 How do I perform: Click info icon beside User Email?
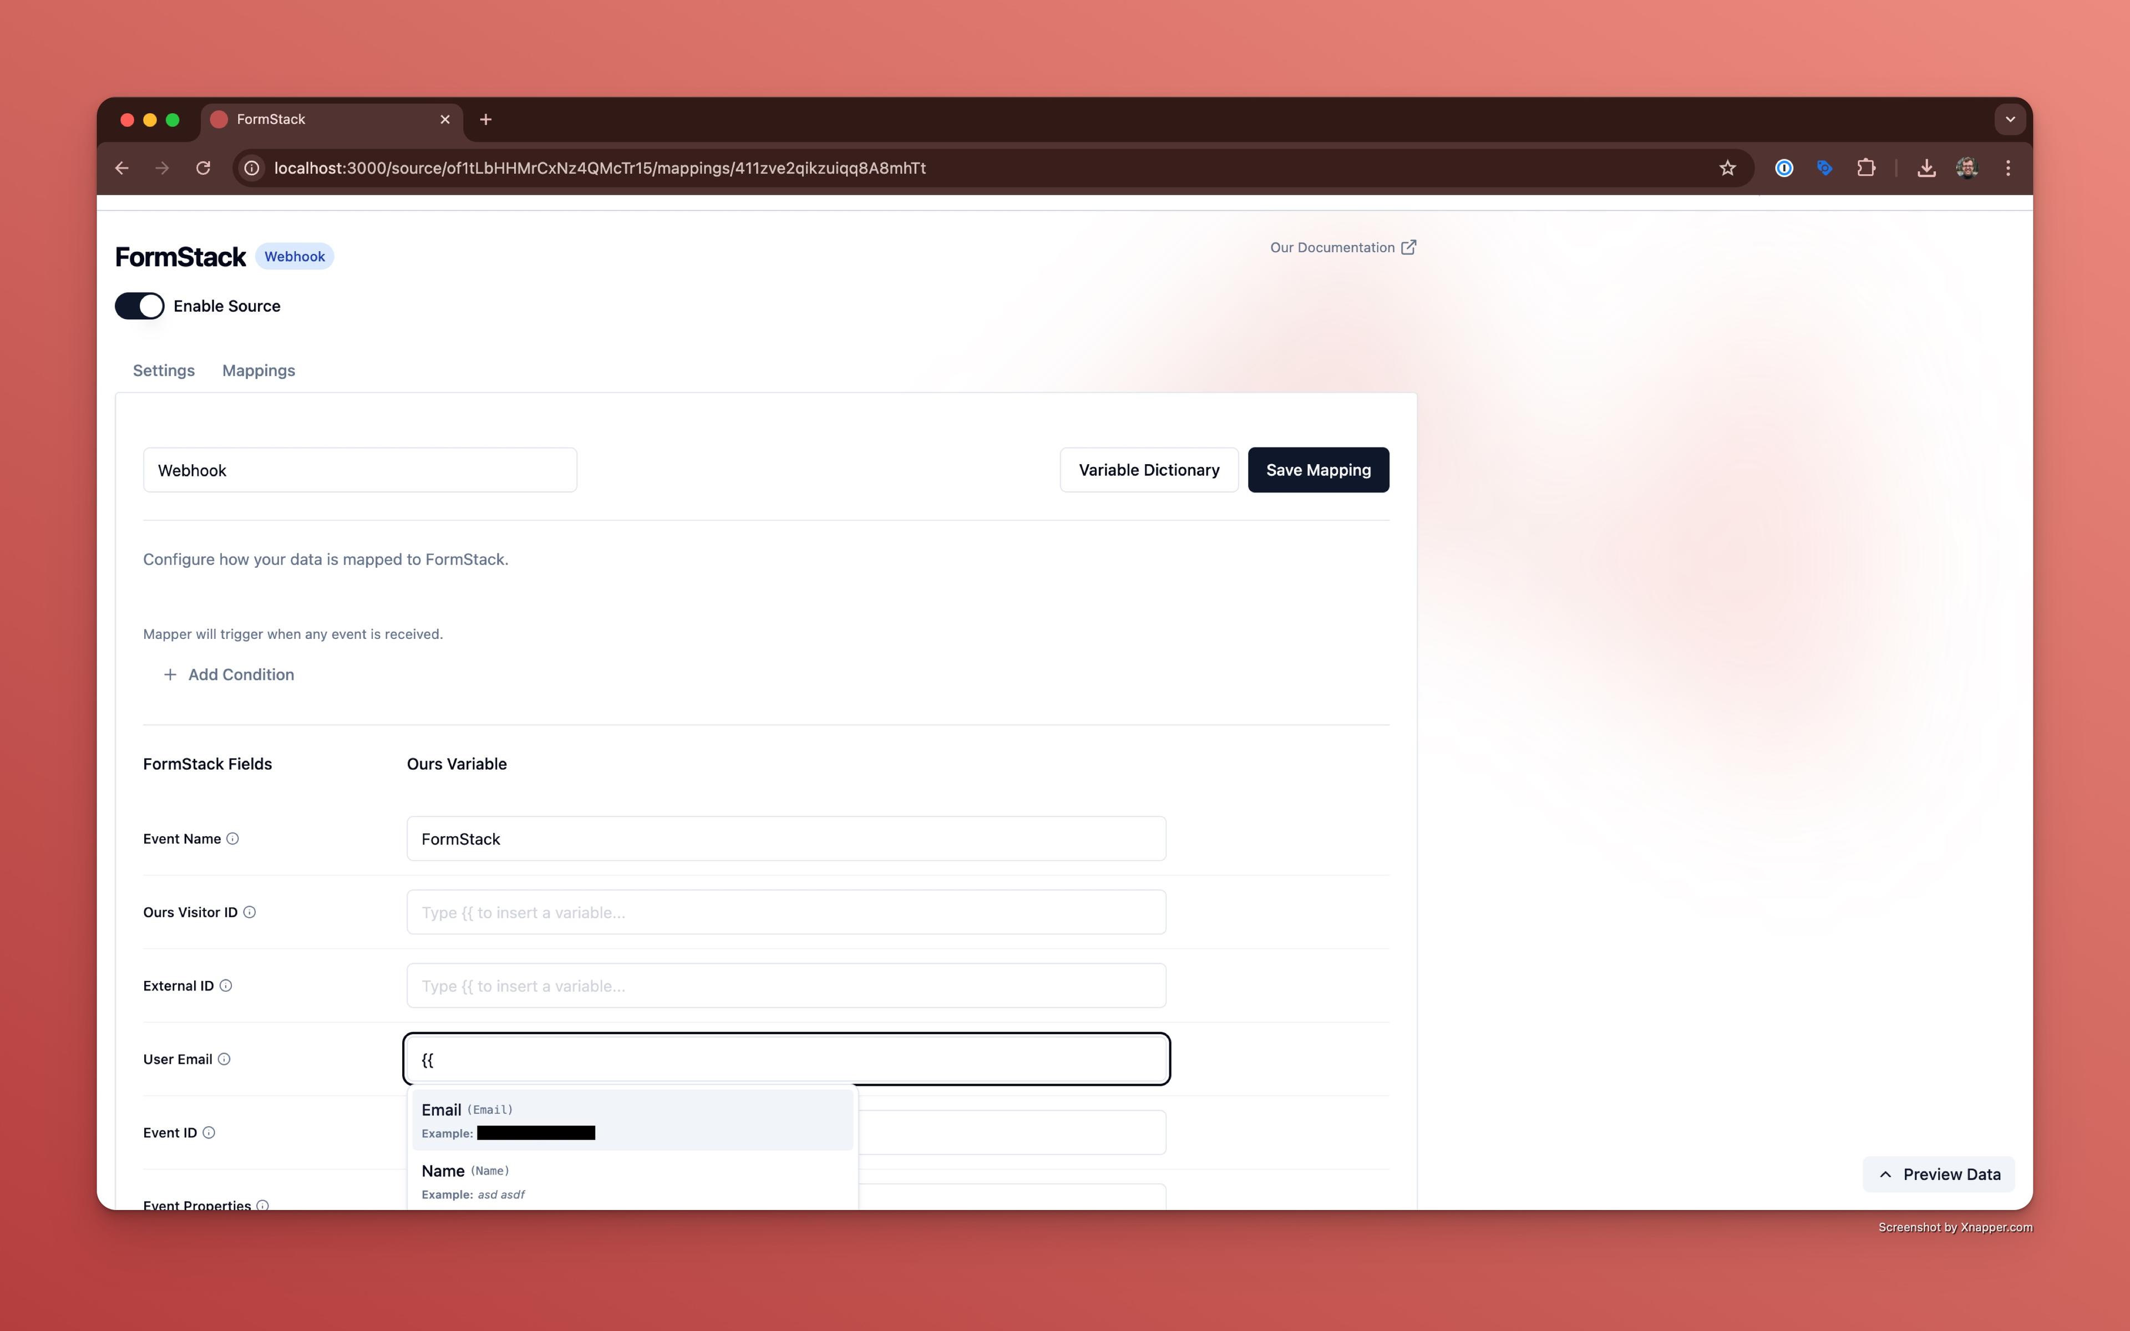225,1059
